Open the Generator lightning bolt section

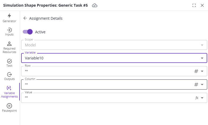(x=9, y=18)
